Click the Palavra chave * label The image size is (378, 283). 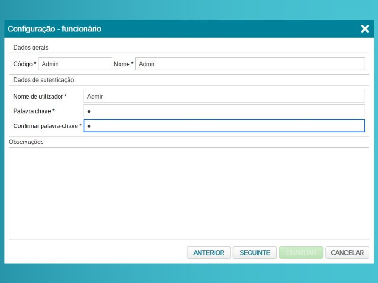(x=34, y=111)
